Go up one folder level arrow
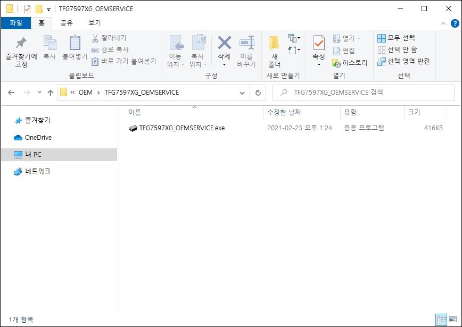 pos(51,93)
